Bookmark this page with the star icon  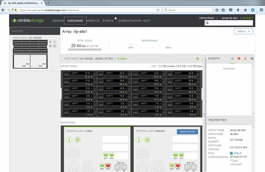click(x=217, y=10)
